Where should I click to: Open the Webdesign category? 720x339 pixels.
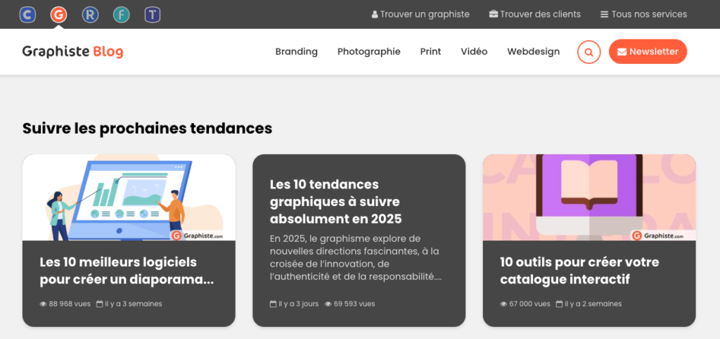coord(533,52)
